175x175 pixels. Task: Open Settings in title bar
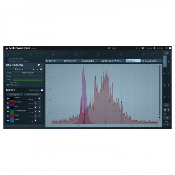[160, 48]
